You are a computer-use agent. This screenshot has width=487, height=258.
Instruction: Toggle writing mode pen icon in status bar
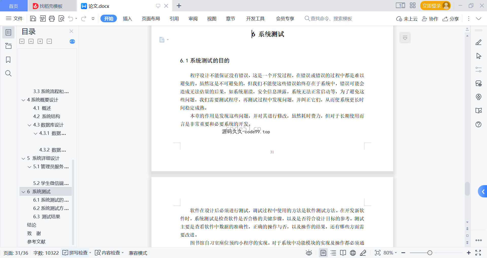point(363,253)
